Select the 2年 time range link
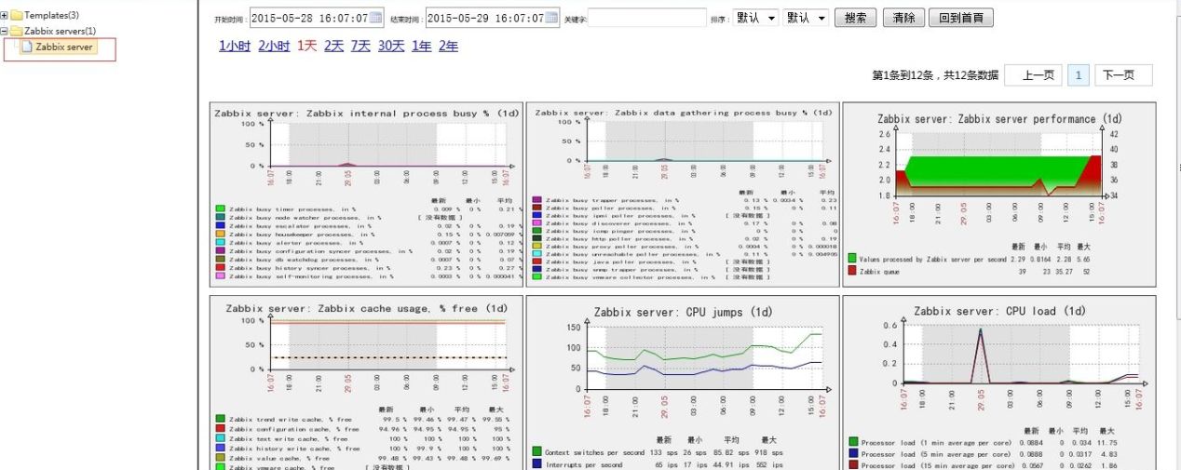This screenshot has width=1181, height=470. (x=448, y=46)
